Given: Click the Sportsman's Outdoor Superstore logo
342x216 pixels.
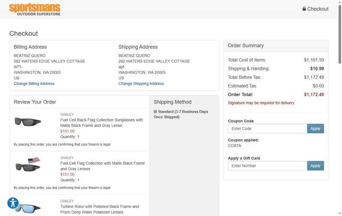Looking at the screenshot, I should pyautogui.click(x=35, y=9).
